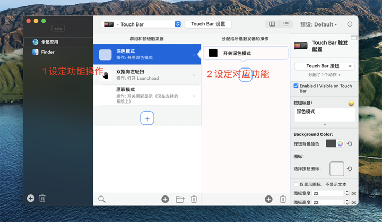Screen dimensions: 382x222
Task: Toggle the Enabled / Visible on Touch Bar checkbox
Action: click(x=296, y=86)
